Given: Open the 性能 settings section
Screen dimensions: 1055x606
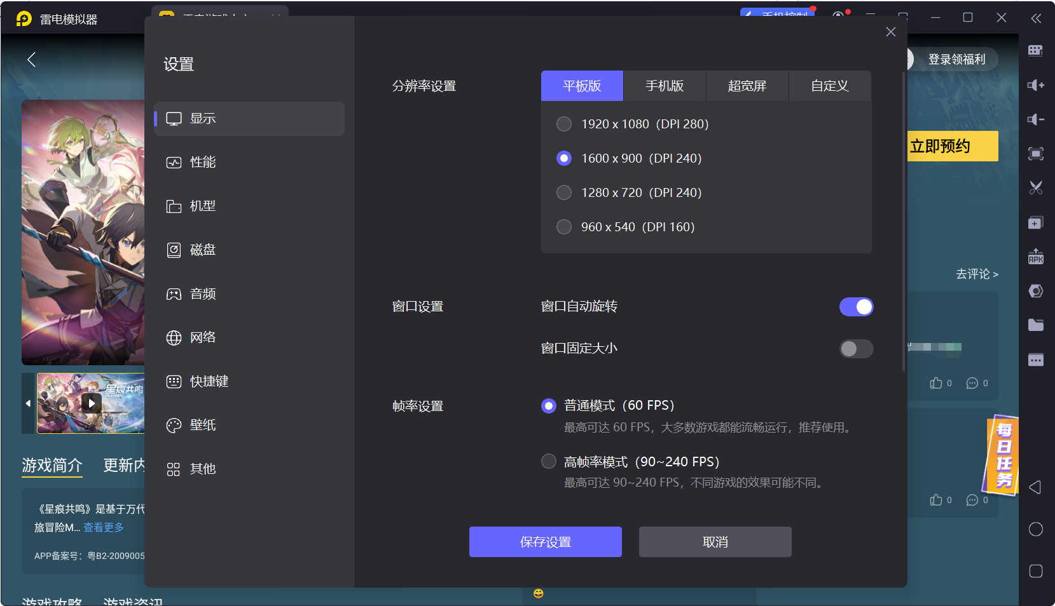Looking at the screenshot, I should pos(249,163).
